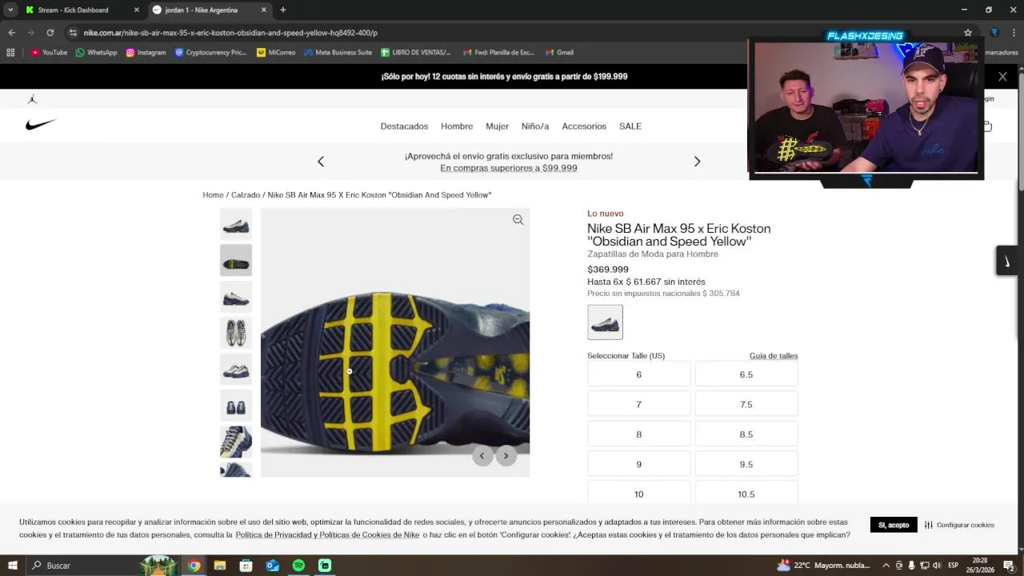The width and height of the screenshot is (1024, 576).
Task: Show next product image arrow
Action: pos(506,456)
